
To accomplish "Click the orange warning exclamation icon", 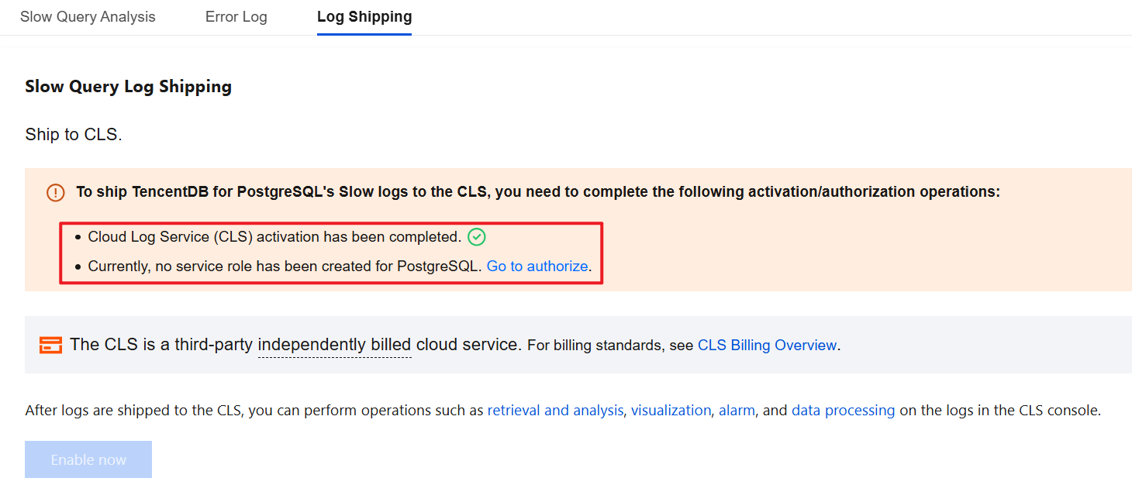I will pyautogui.click(x=56, y=192).
